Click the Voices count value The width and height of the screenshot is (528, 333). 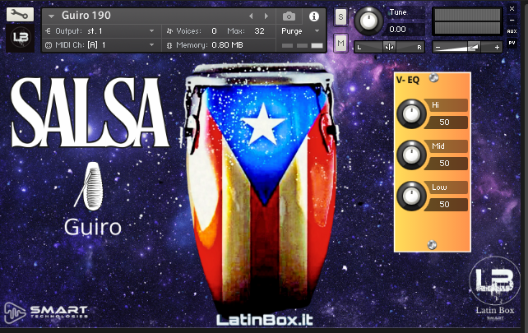tap(214, 31)
